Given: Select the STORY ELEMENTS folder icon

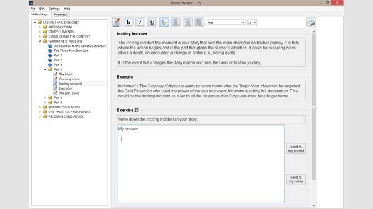Looking at the screenshot, I should tap(45, 32).
